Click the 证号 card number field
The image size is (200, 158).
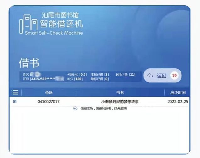pos(43,79)
